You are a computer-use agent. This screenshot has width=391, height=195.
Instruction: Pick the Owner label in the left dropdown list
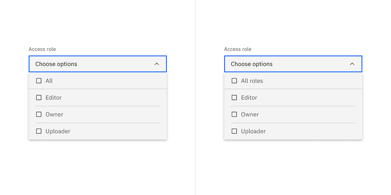tap(54, 114)
